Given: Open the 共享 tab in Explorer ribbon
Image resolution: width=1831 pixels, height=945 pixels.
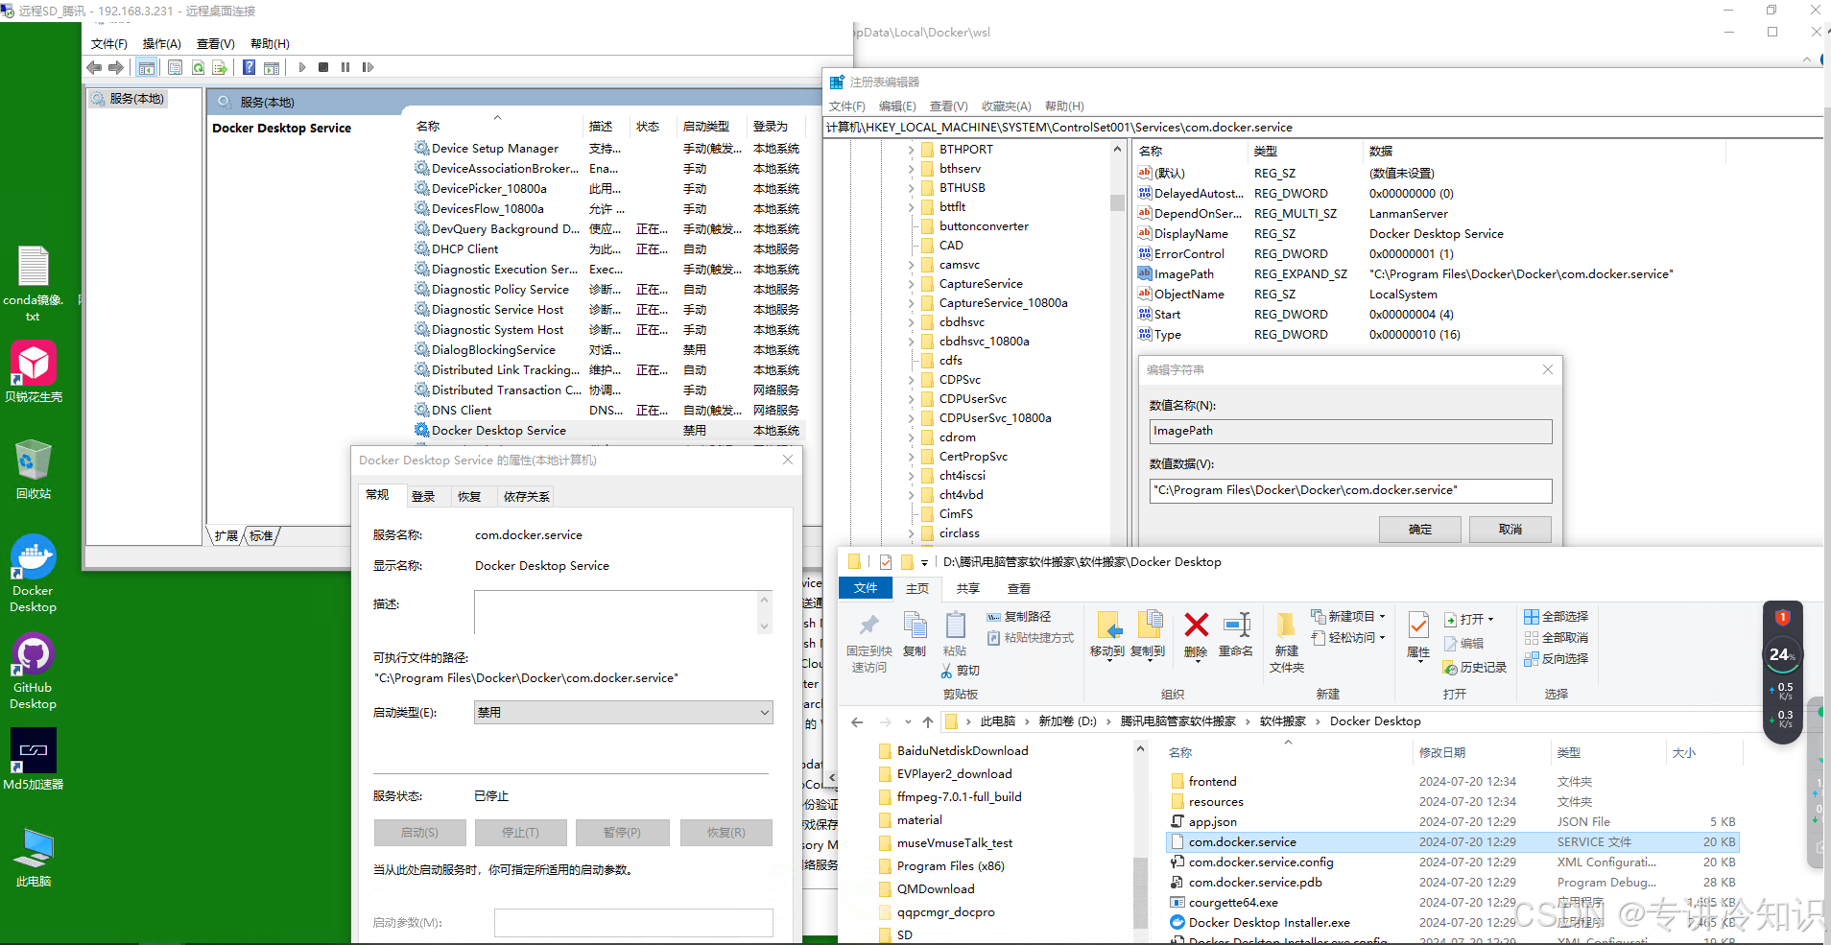Looking at the screenshot, I should (x=968, y=588).
